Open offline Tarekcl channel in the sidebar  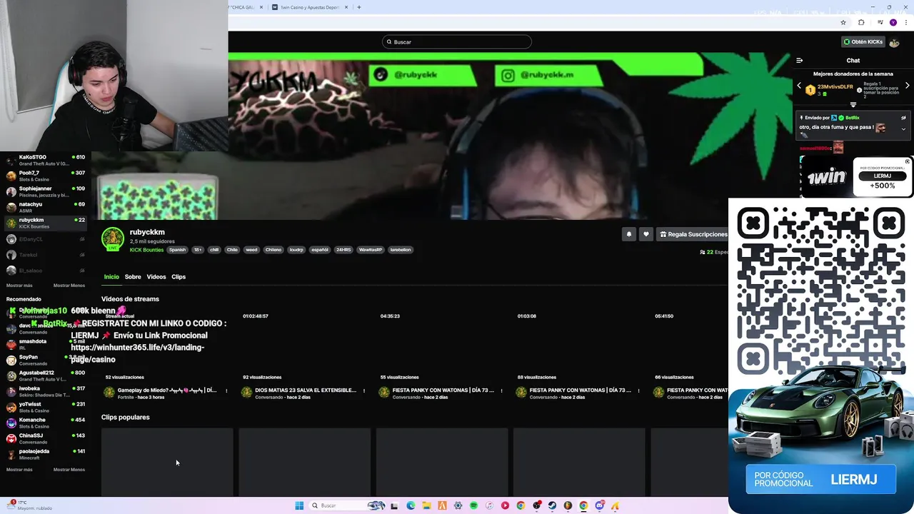(46, 255)
